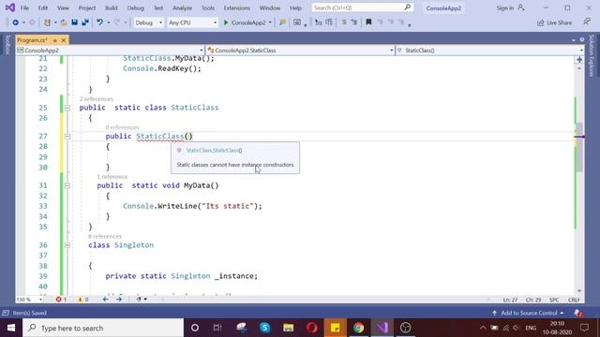
Task: Open the 110 % zoom level dropdown
Action: [29, 300]
